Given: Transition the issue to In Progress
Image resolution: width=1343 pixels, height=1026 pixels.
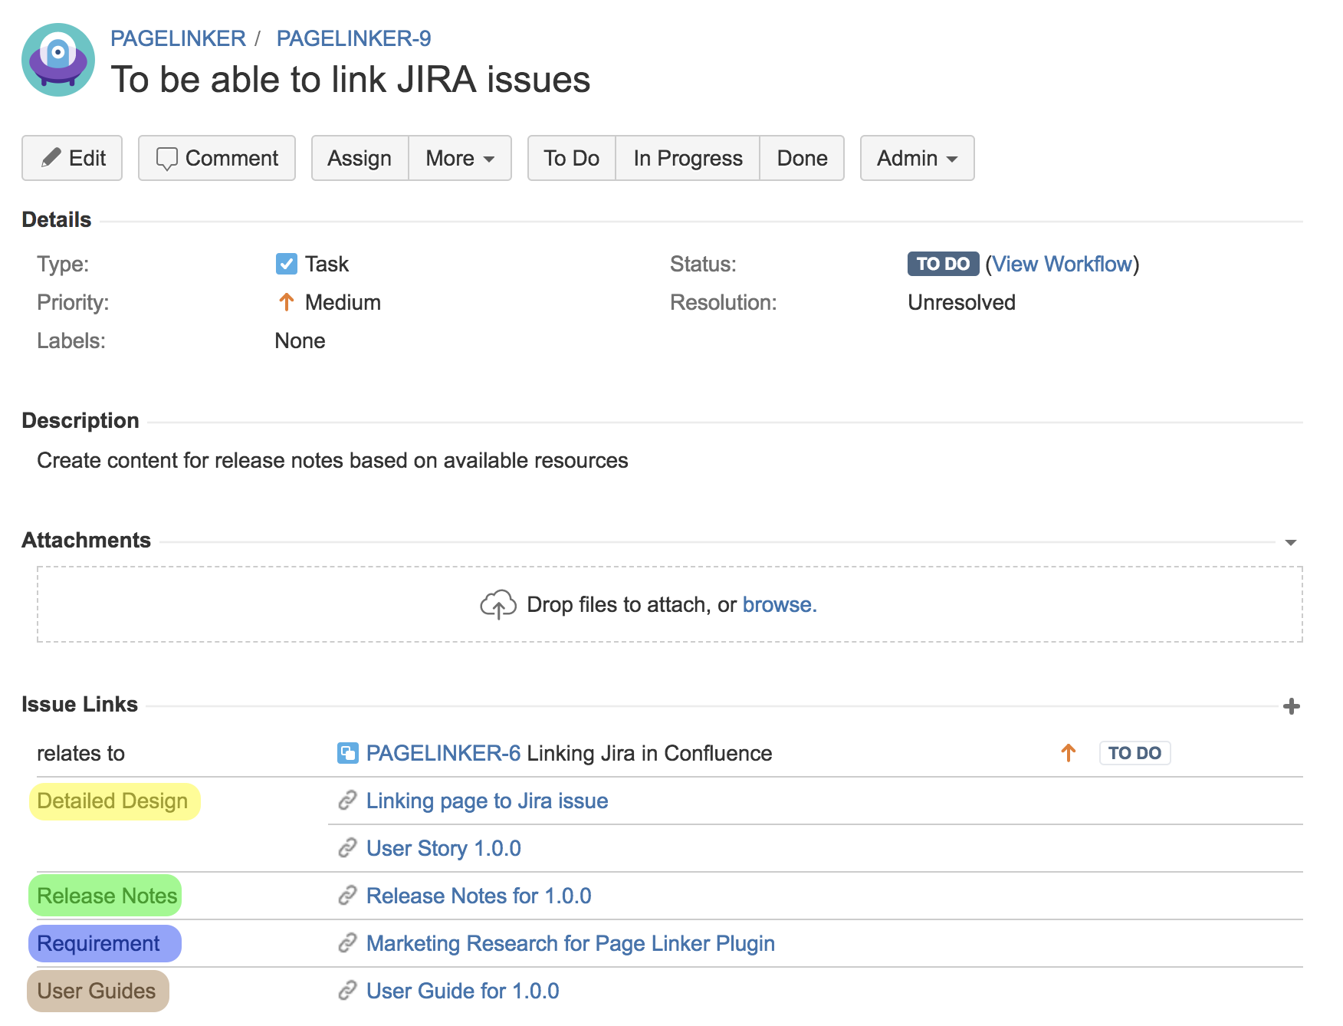Looking at the screenshot, I should tap(688, 158).
